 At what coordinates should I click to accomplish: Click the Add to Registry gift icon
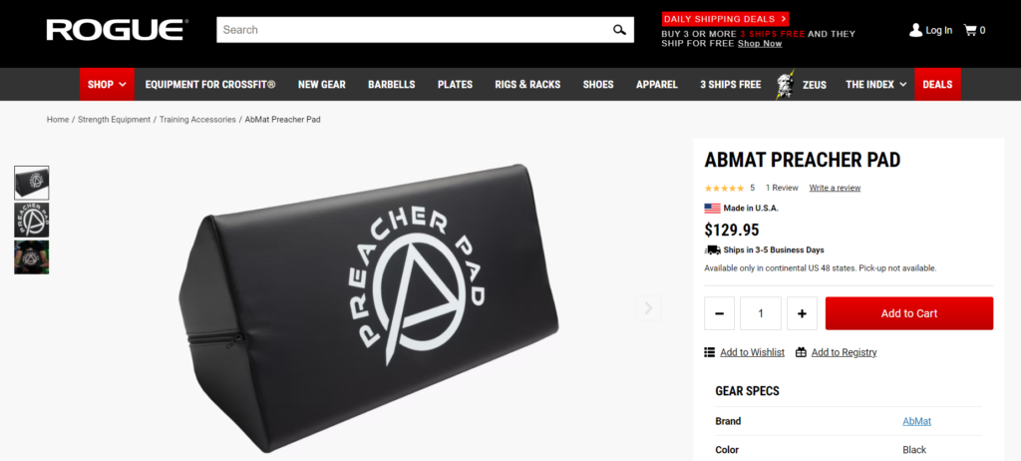click(801, 352)
